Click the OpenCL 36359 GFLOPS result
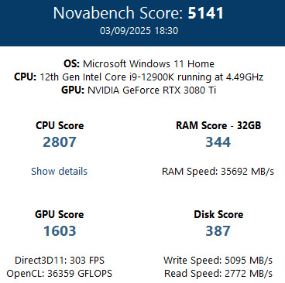The image size is (285, 283). pyautogui.click(x=60, y=274)
